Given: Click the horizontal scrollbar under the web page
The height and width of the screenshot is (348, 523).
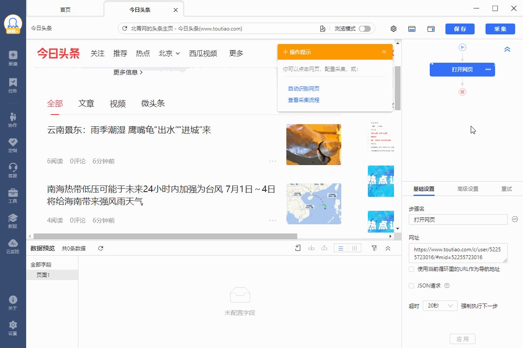Looking at the screenshot, I should point(165,236).
